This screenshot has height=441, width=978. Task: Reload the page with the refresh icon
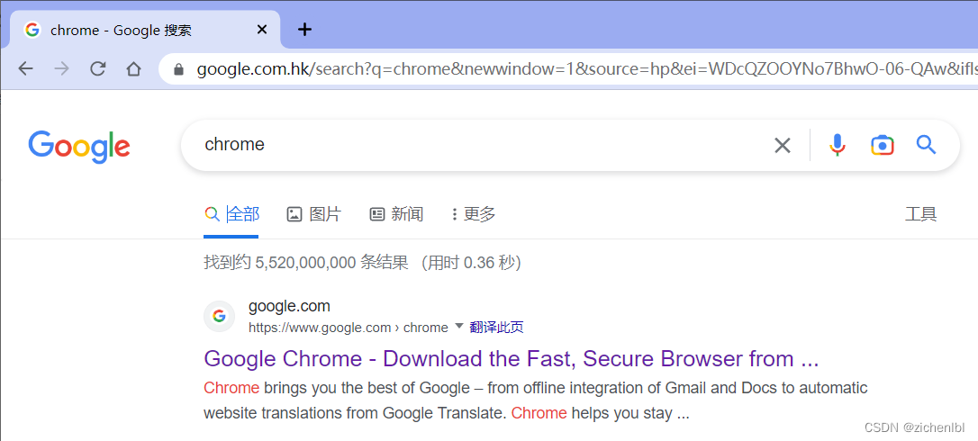point(97,68)
